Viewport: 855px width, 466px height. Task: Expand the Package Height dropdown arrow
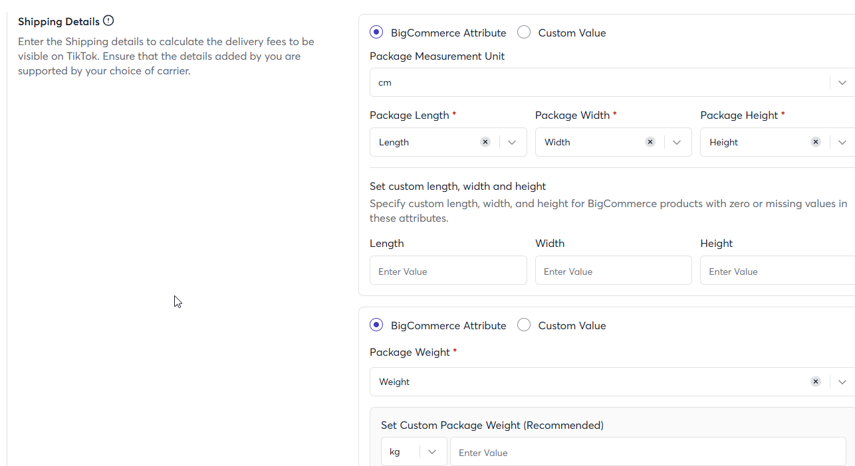click(x=842, y=142)
